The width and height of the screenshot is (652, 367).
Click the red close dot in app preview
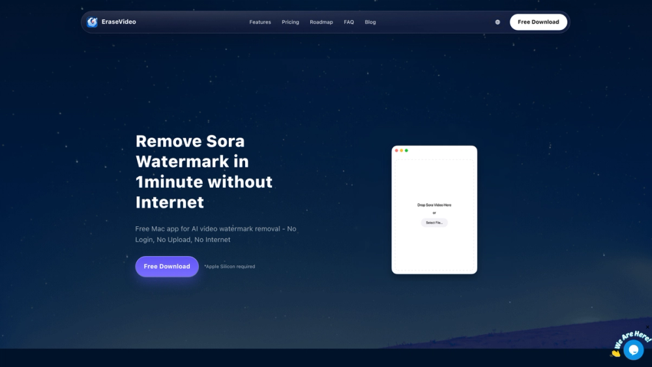pos(396,151)
